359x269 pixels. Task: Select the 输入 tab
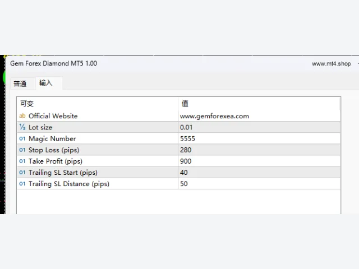[x=48, y=83]
